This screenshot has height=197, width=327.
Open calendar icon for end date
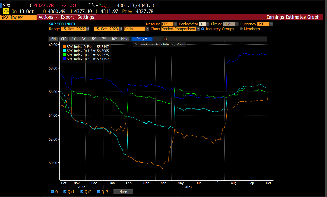point(121,29)
